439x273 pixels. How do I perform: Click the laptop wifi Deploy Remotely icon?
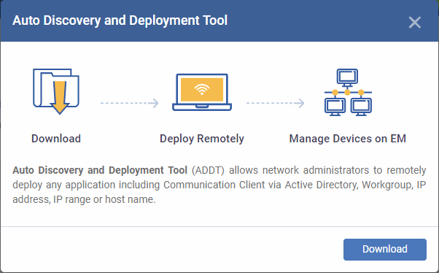202,92
